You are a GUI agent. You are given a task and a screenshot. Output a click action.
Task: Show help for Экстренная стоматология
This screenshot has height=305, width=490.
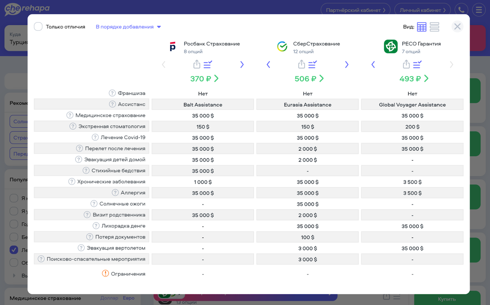tap(73, 126)
